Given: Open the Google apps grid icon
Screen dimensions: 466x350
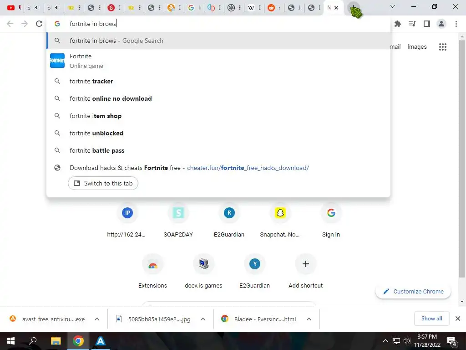Looking at the screenshot, I should pos(442,47).
